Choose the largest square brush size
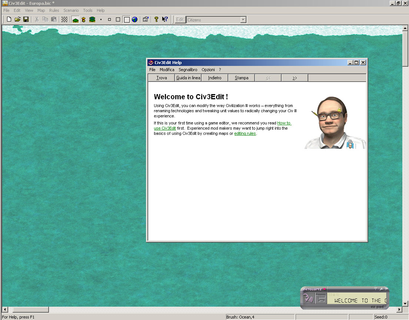Screen dimensions: 409x320 pyautogui.click(x=127, y=20)
